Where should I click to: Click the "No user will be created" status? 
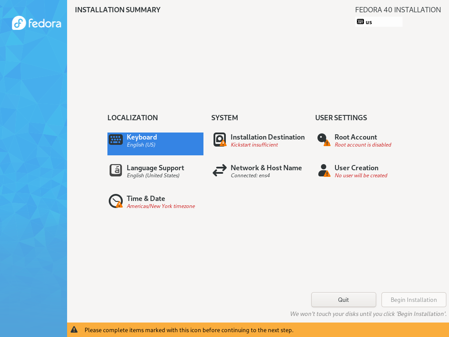point(361,176)
